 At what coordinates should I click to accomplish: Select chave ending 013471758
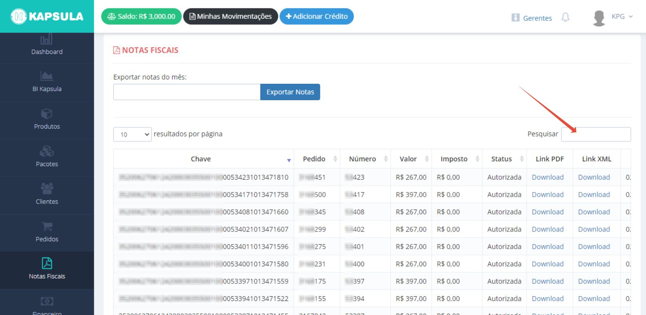[203, 194]
